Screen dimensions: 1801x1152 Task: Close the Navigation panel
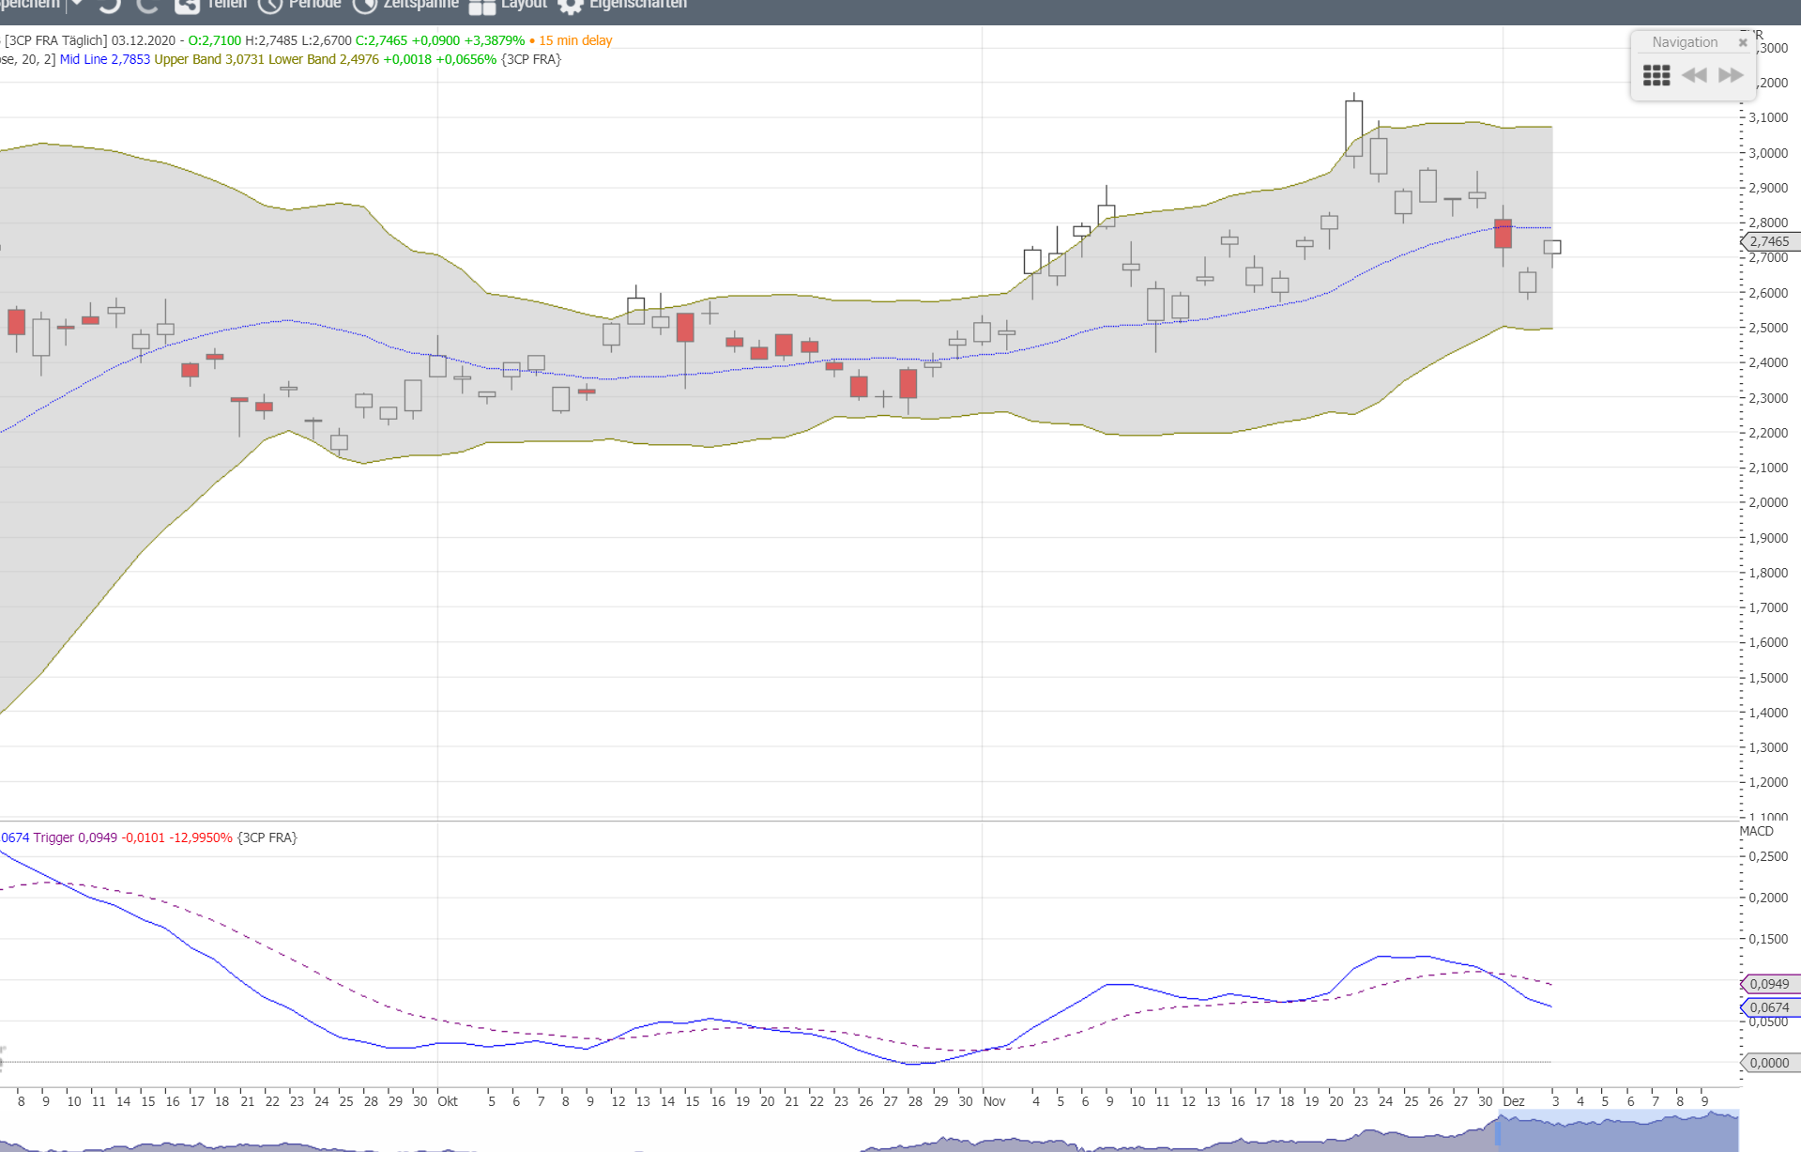tap(1743, 42)
